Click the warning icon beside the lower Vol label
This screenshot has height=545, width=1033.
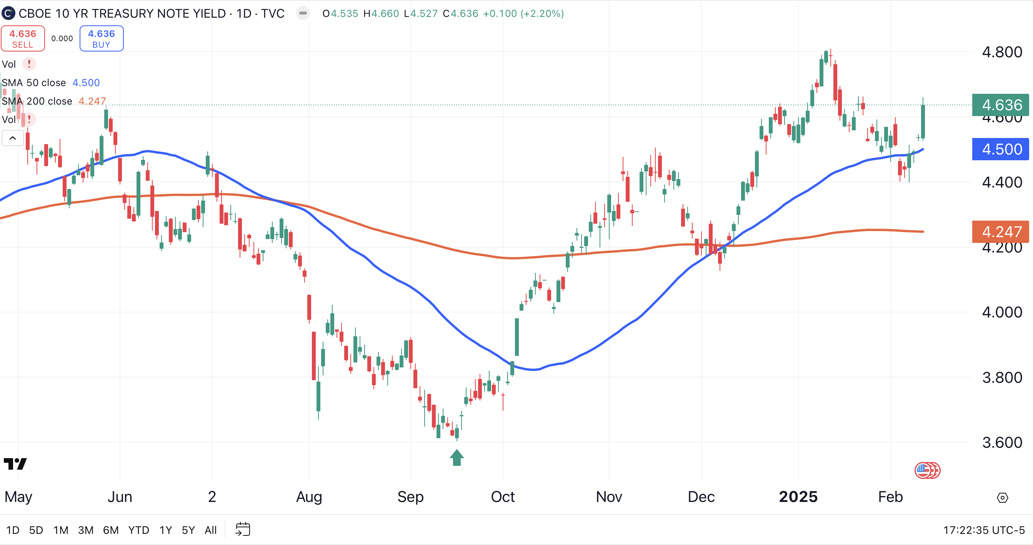29,119
